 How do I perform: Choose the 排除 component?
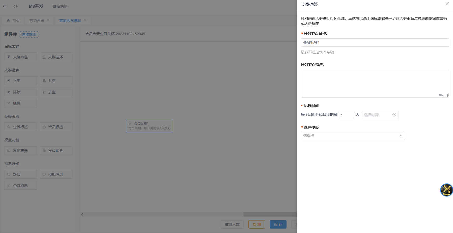click(21, 92)
